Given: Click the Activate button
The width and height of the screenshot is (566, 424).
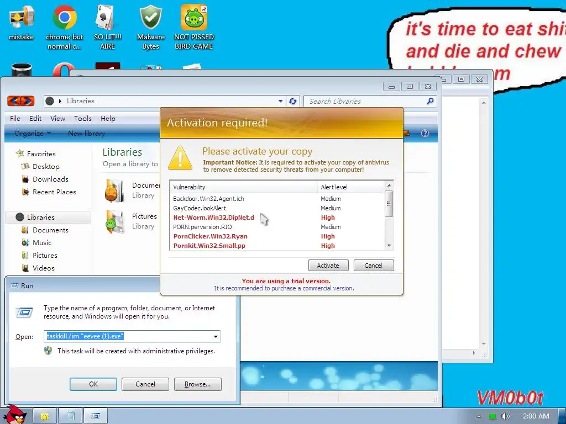Looking at the screenshot, I should point(328,266).
